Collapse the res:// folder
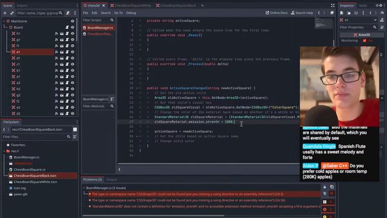 [4, 151]
